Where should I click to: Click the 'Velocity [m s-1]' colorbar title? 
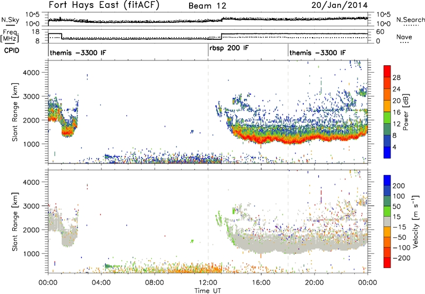(x=415, y=221)
